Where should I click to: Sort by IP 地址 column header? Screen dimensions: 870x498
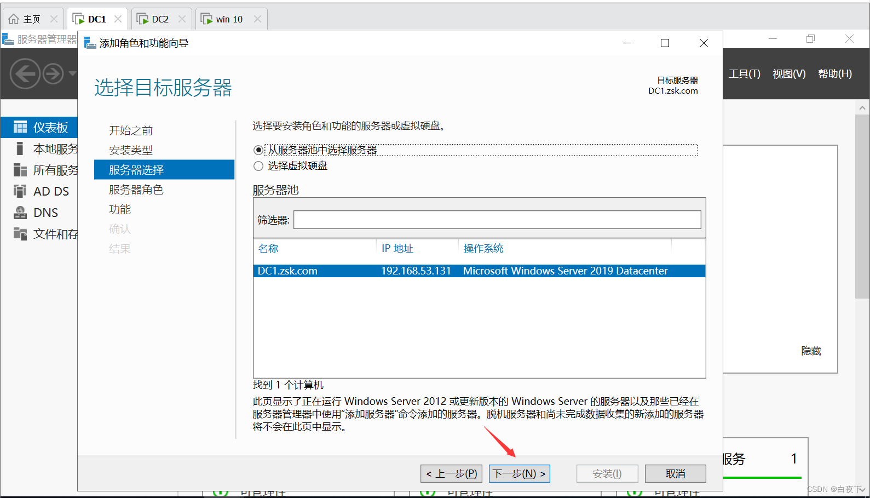397,249
